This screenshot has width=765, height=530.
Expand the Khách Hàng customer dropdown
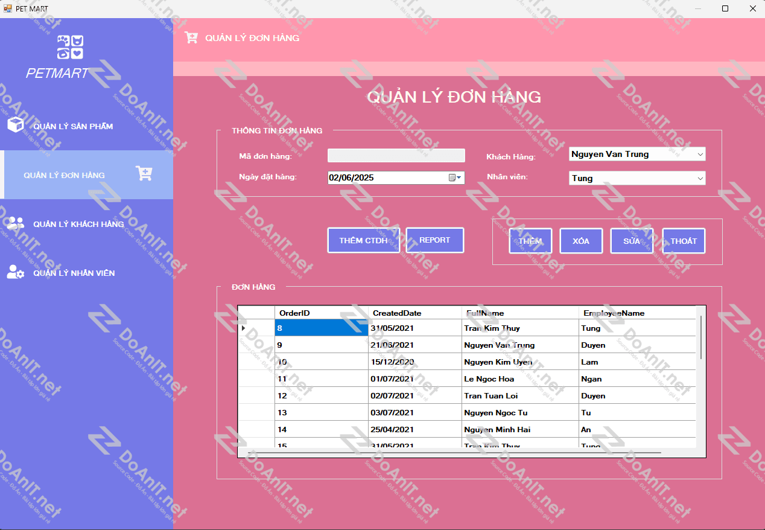pyautogui.click(x=700, y=155)
